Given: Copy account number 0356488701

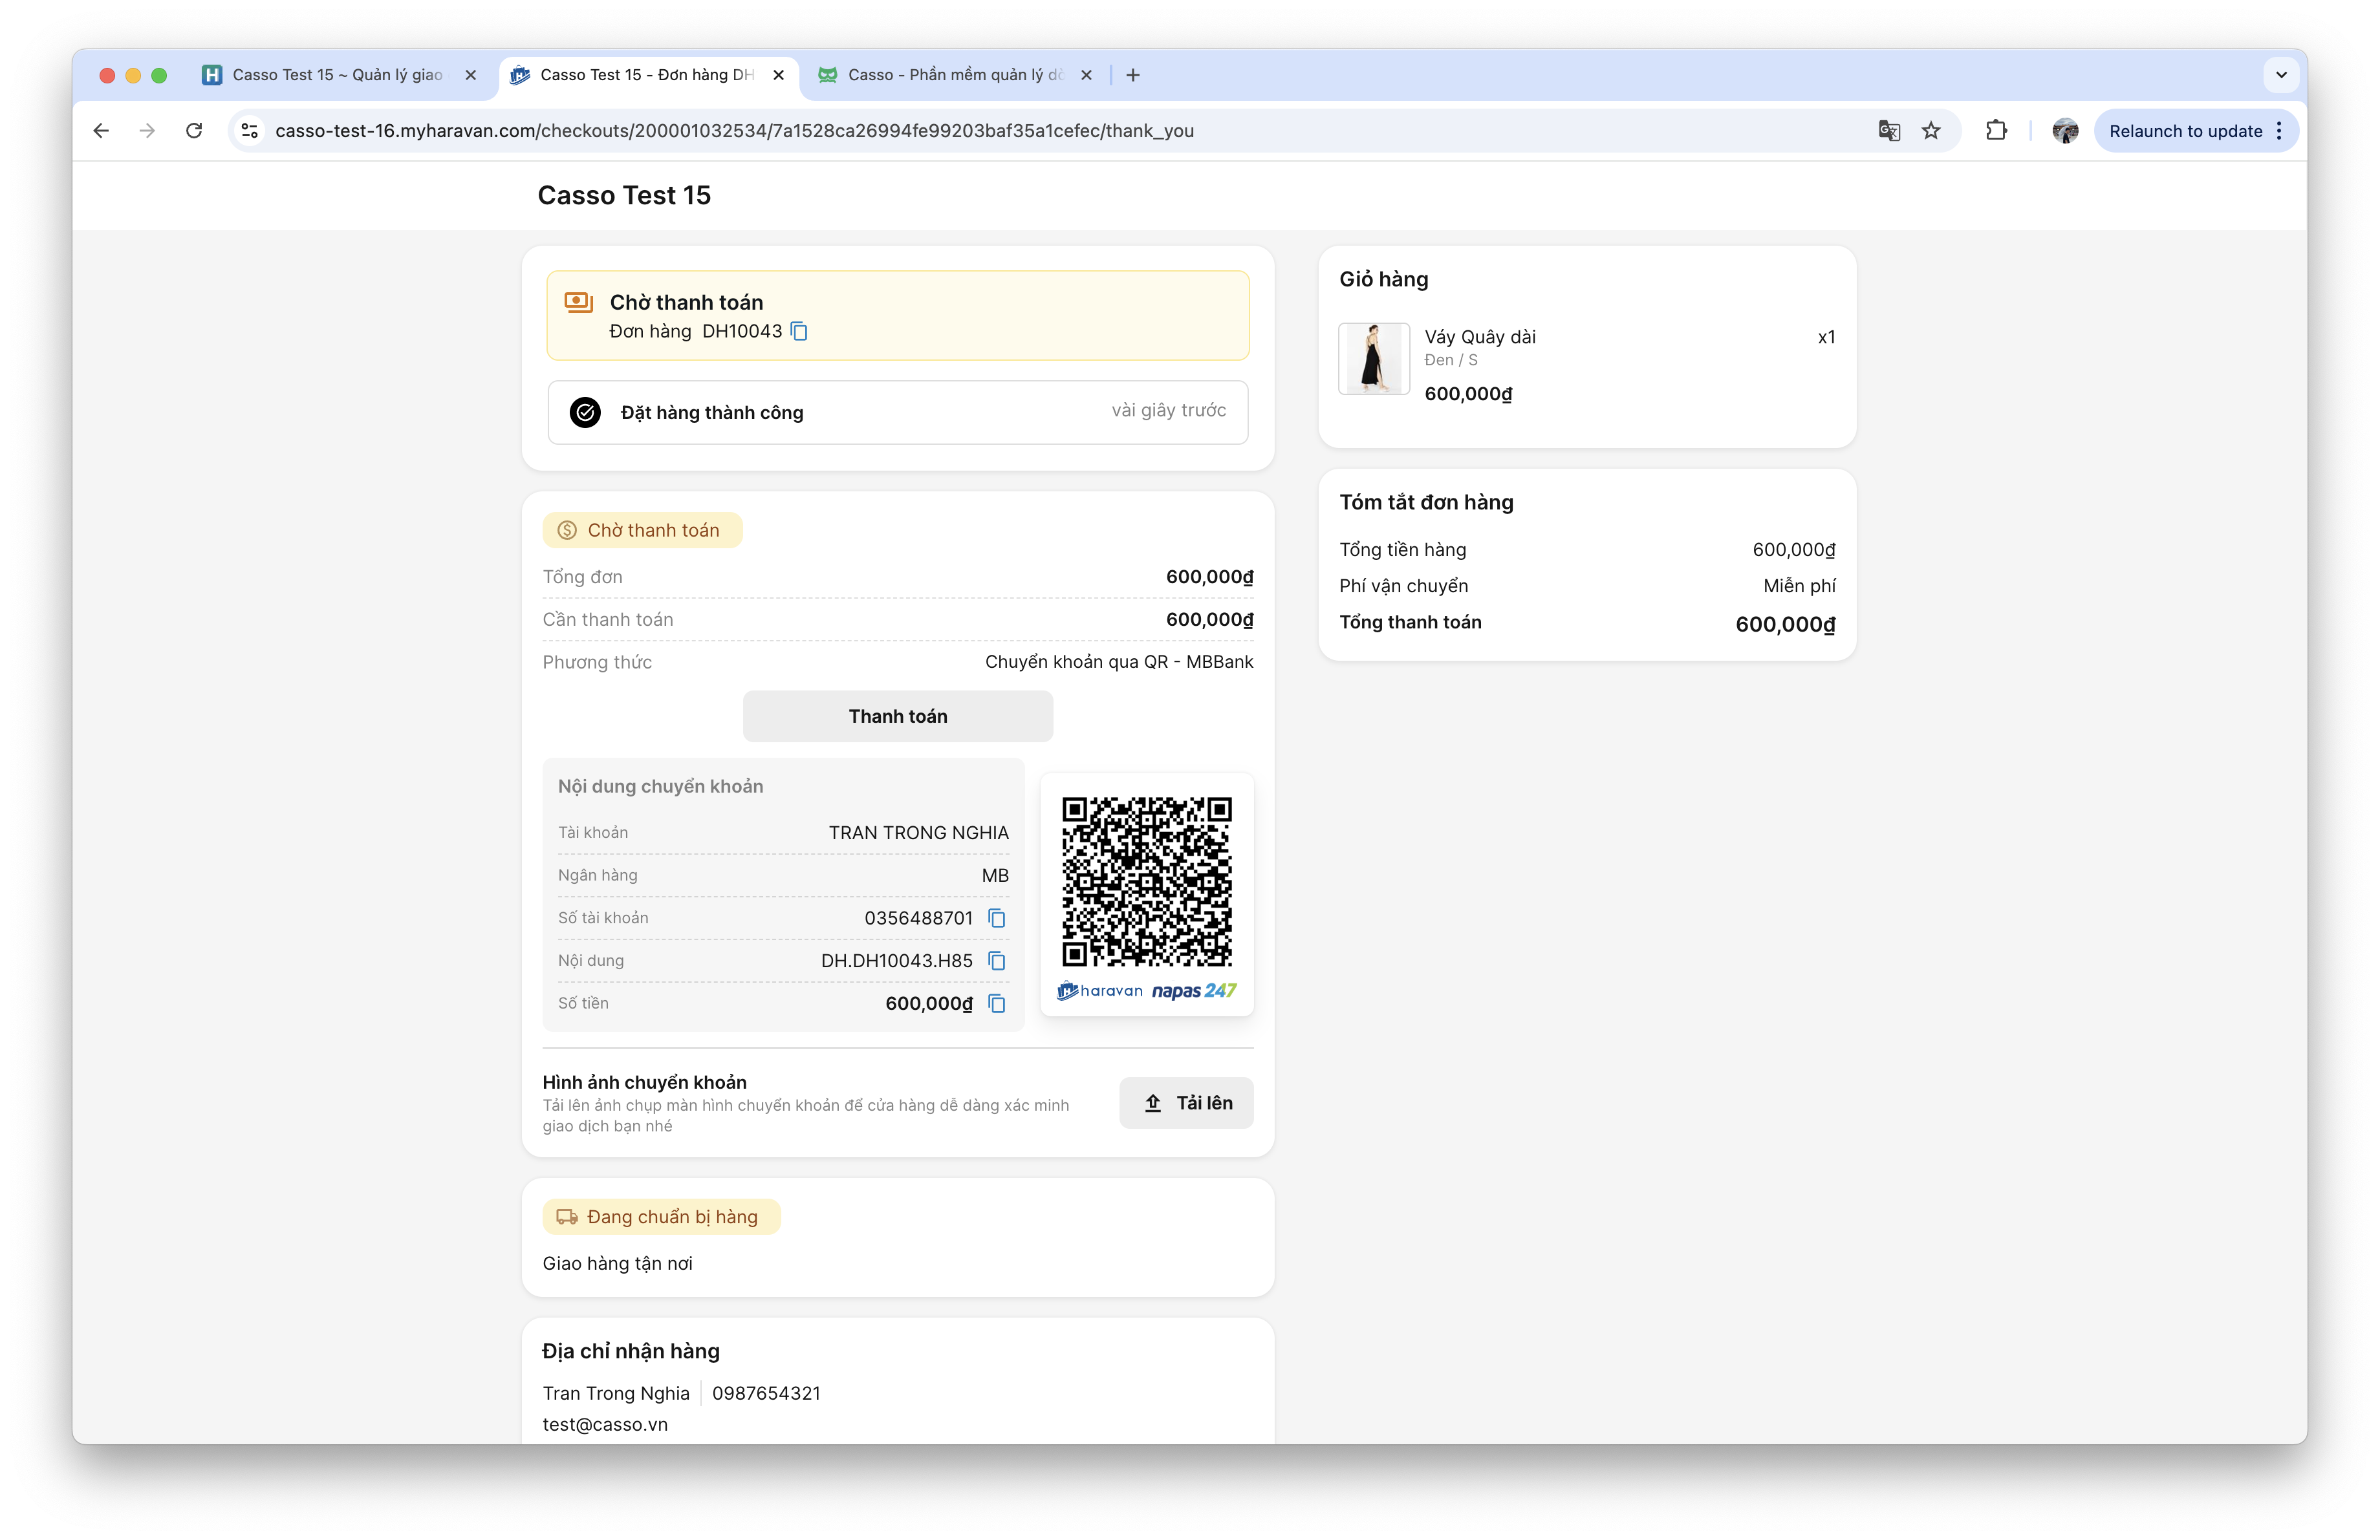Looking at the screenshot, I should (x=996, y=917).
